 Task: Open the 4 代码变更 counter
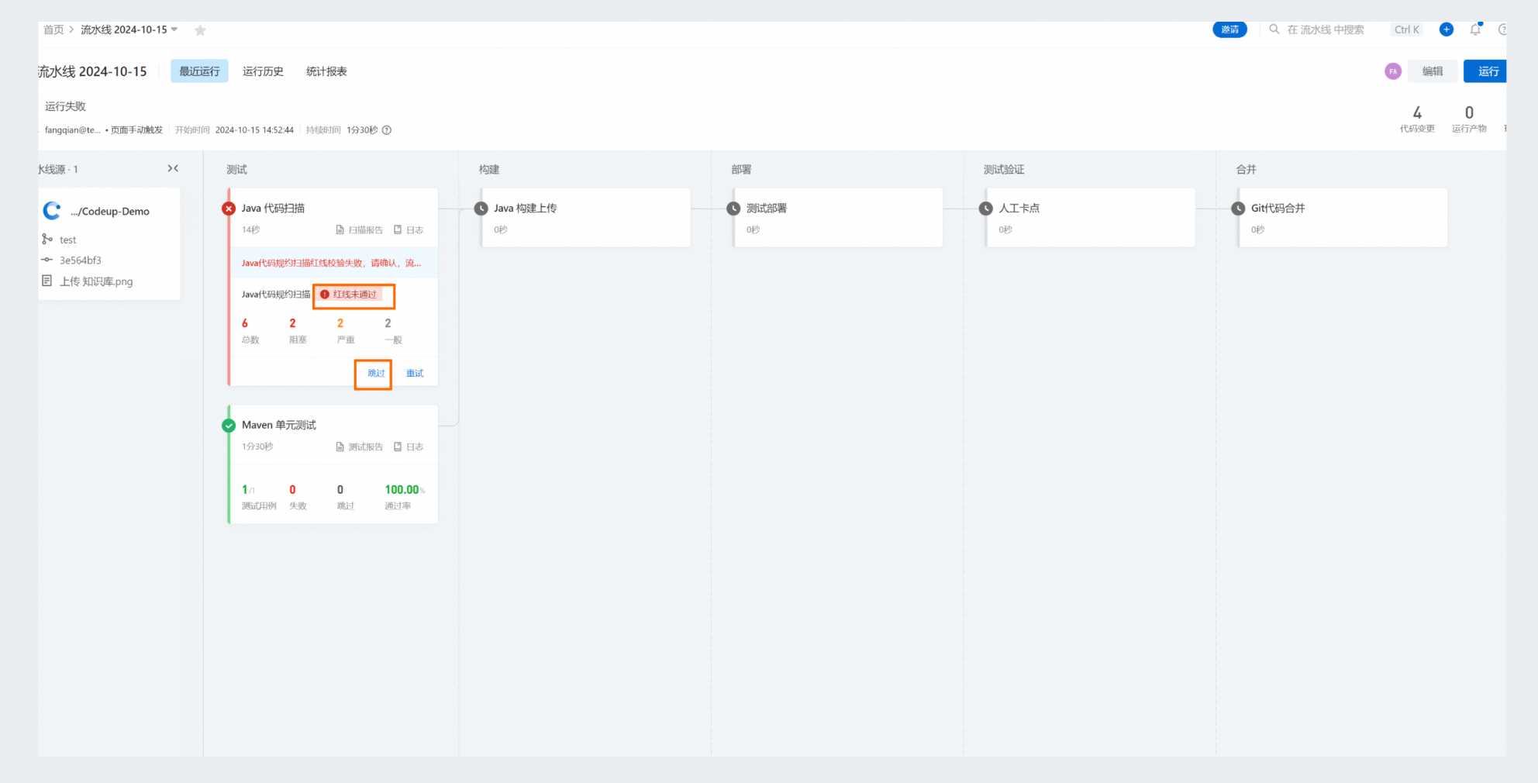pyautogui.click(x=1417, y=119)
